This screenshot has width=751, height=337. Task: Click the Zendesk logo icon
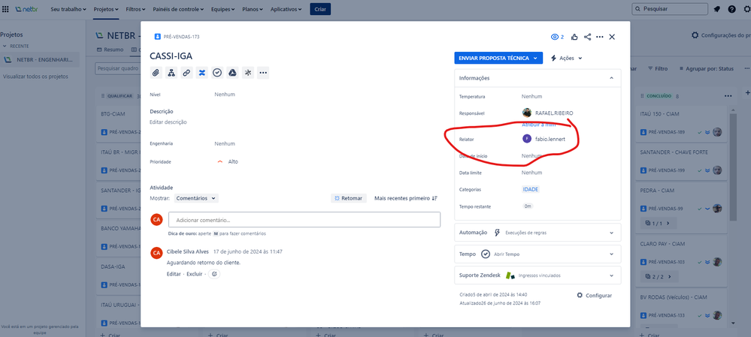coord(510,275)
